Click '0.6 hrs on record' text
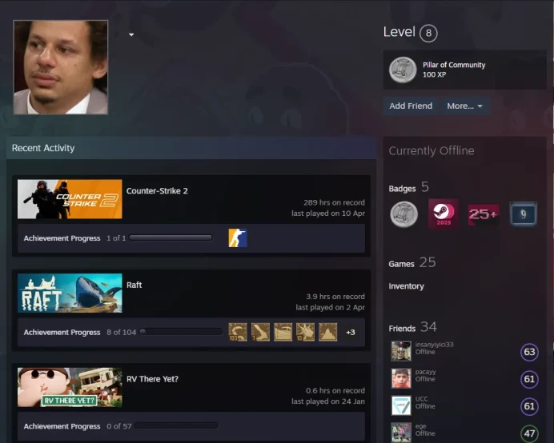 pyautogui.click(x=335, y=391)
